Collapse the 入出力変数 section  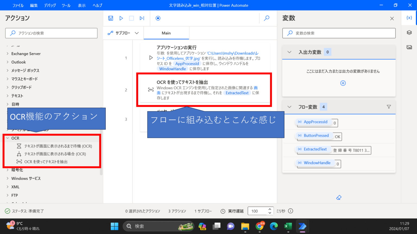pos(289,52)
